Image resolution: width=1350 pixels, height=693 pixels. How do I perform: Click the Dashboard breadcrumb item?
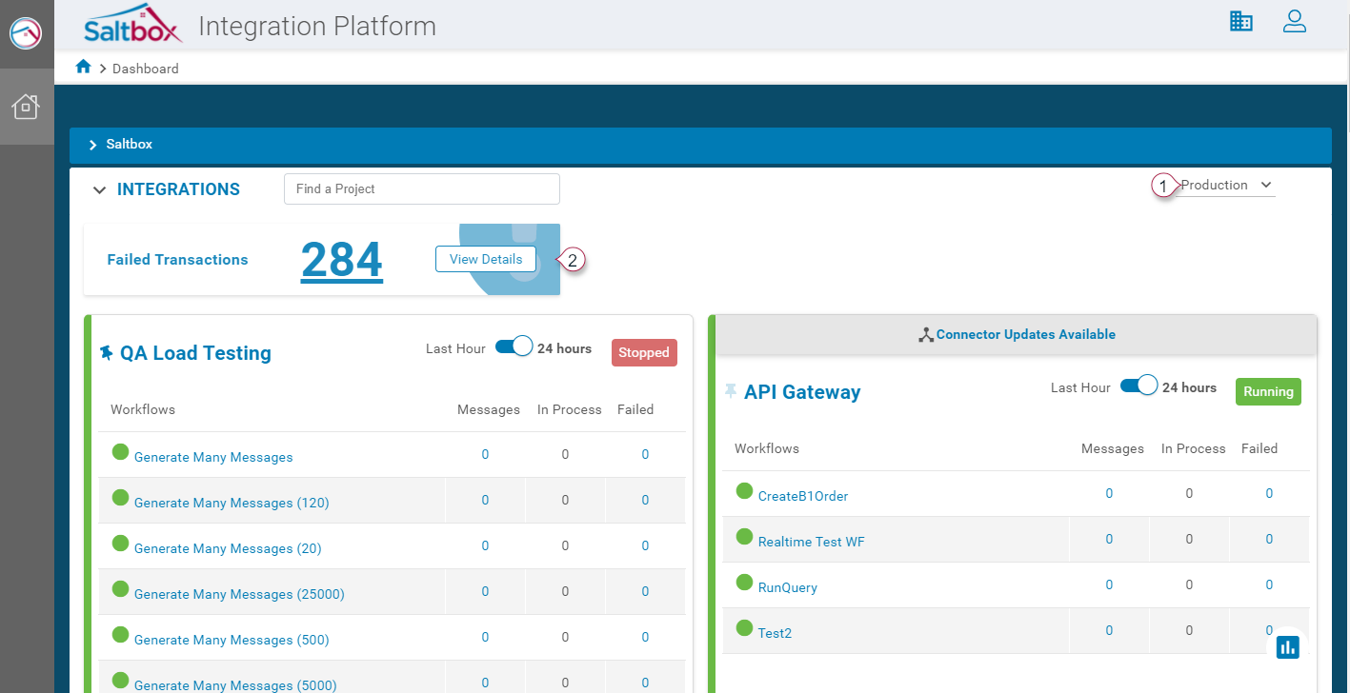(x=146, y=69)
